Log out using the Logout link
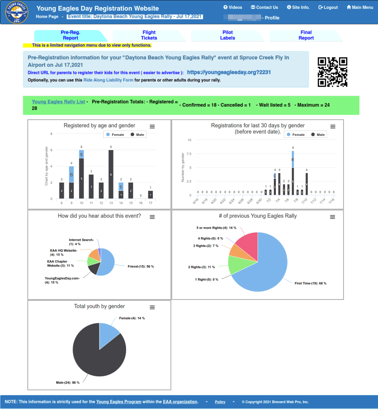The image size is (378, 415). click(x=328, y=7)
